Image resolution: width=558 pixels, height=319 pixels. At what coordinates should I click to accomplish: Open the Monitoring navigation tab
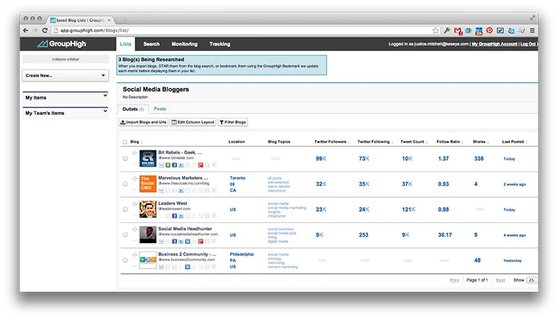184,44
